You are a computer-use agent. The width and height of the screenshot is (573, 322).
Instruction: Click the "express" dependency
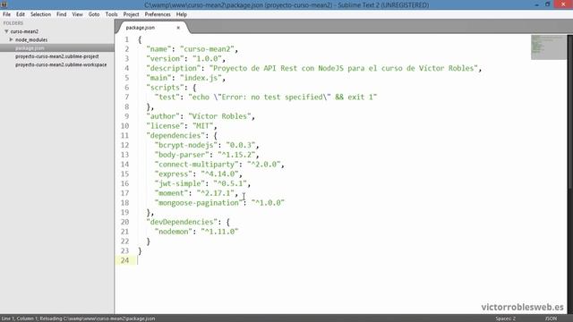(173, 174)
